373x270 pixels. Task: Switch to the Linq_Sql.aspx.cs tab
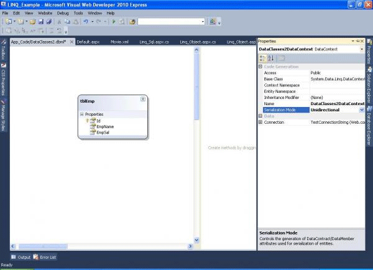coord(154,42)
